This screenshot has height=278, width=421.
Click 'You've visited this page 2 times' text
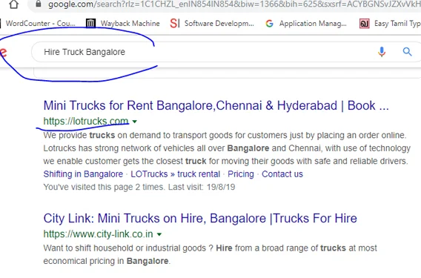[139, 187]
